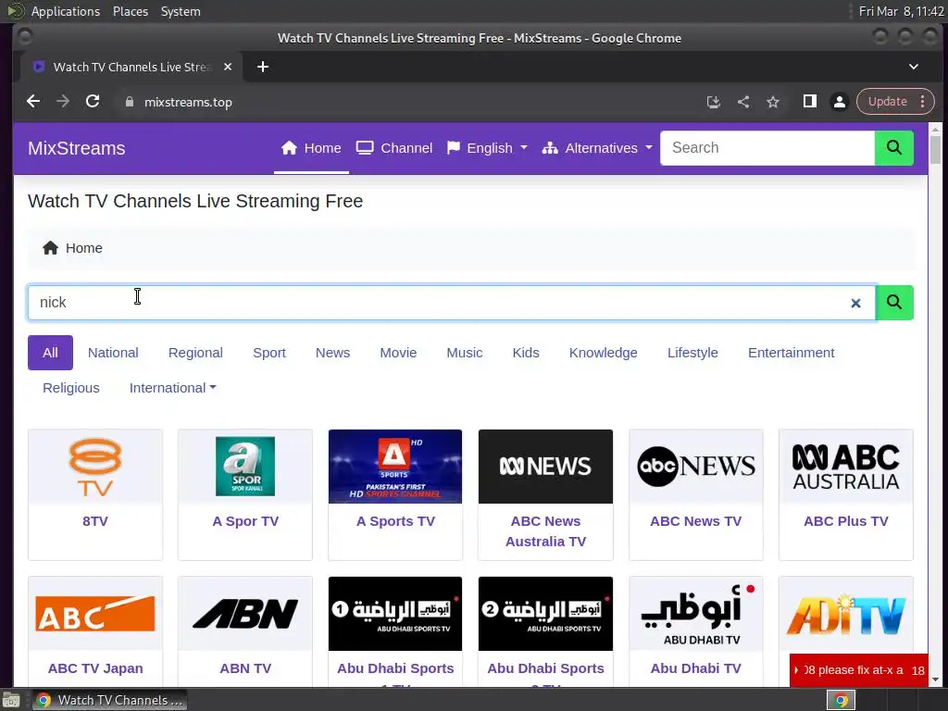This screenshot has height=711, width=948.
Task: Click the A Spor TV name link
Action: point(245,521)
